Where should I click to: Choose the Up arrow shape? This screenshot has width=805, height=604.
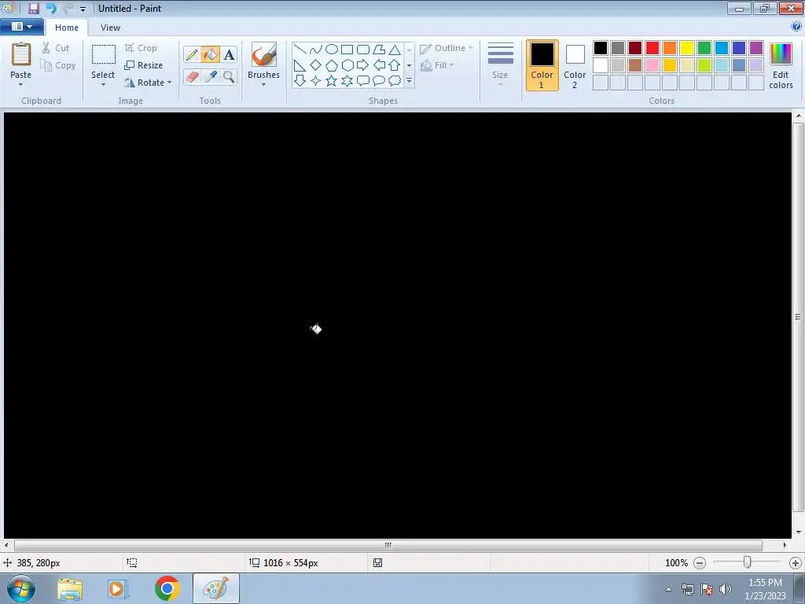pos(395,65)
